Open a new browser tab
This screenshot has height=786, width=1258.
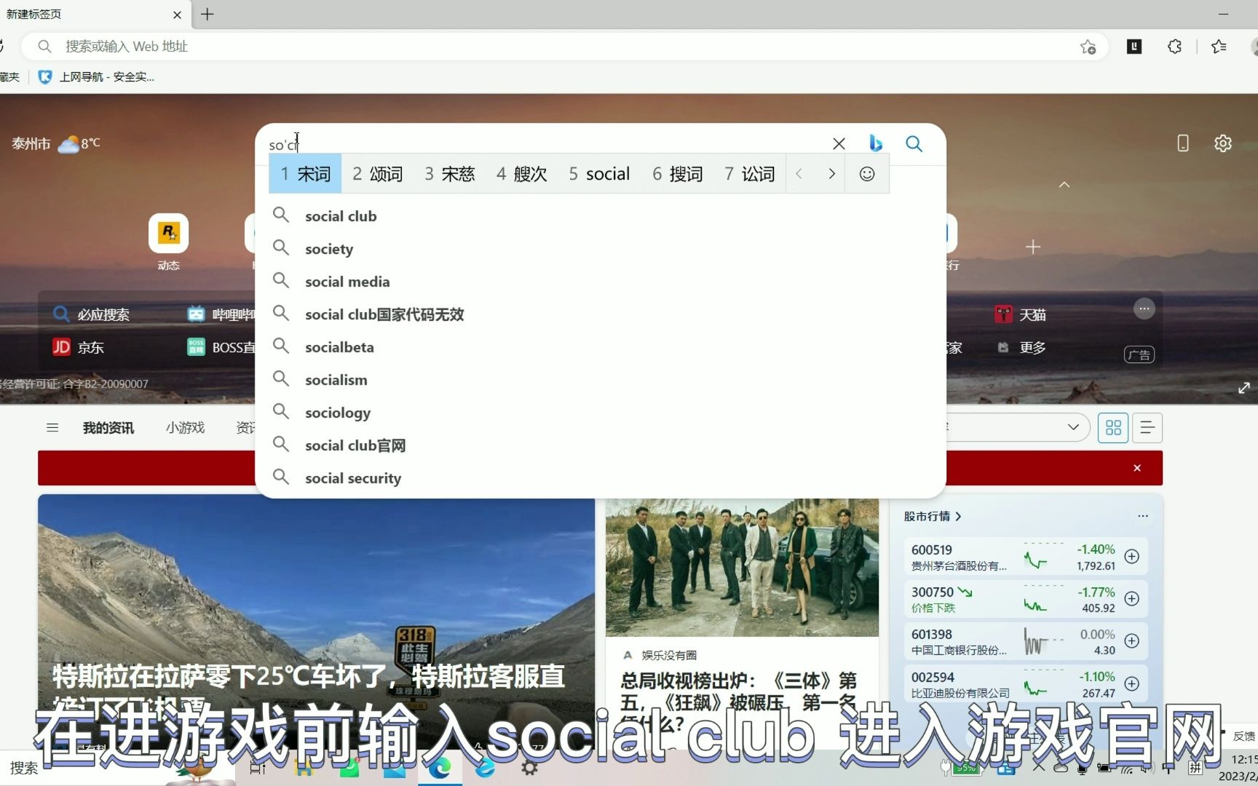pyautogui.click(x=207, y=15)
